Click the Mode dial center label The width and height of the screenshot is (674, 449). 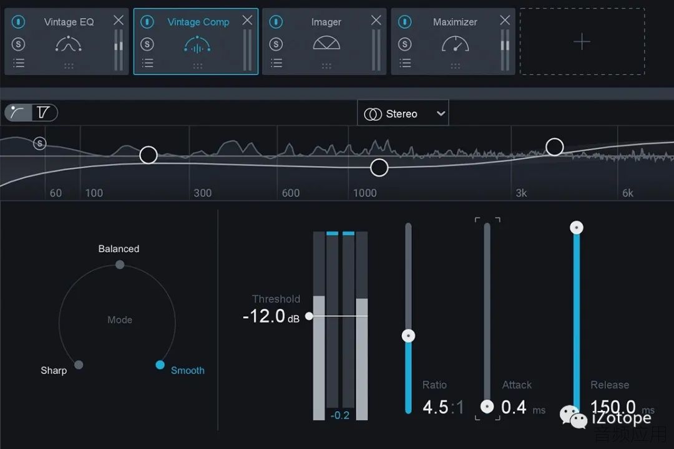pyautogui.click(x=119, y=320)
